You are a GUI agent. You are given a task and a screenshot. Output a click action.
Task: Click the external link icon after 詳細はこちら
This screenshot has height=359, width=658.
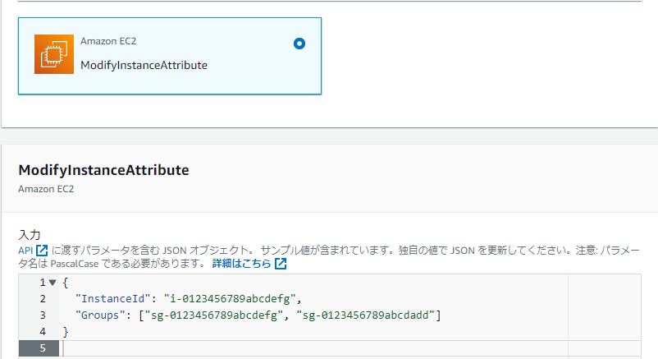[x=281, y=264]
